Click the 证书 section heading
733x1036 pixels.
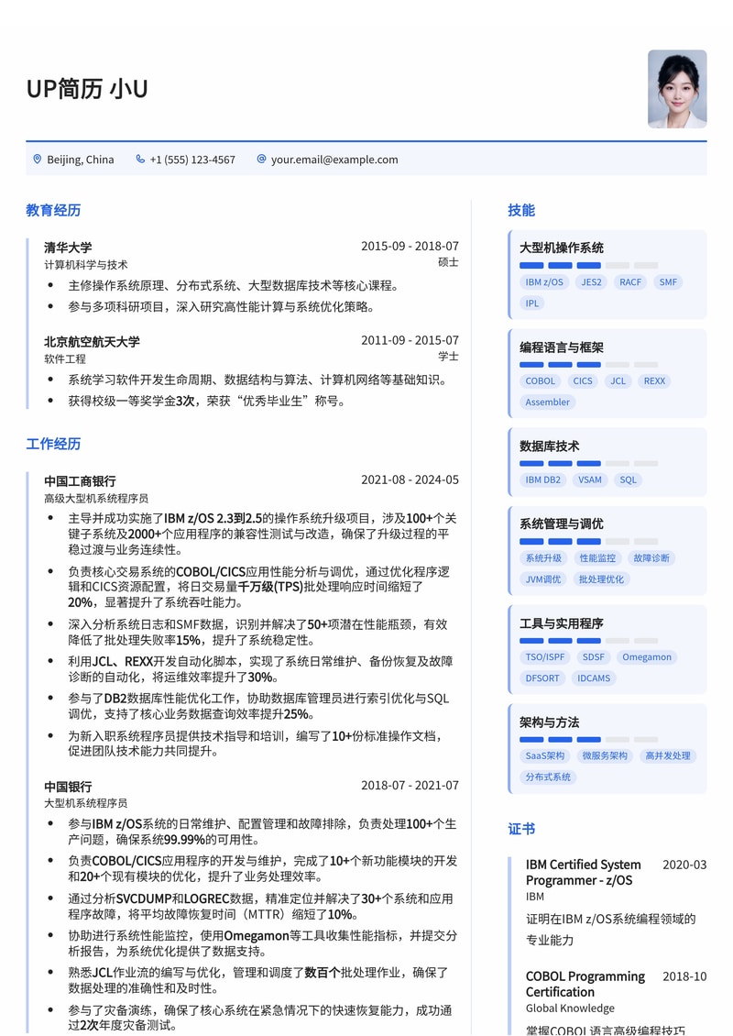521,829
